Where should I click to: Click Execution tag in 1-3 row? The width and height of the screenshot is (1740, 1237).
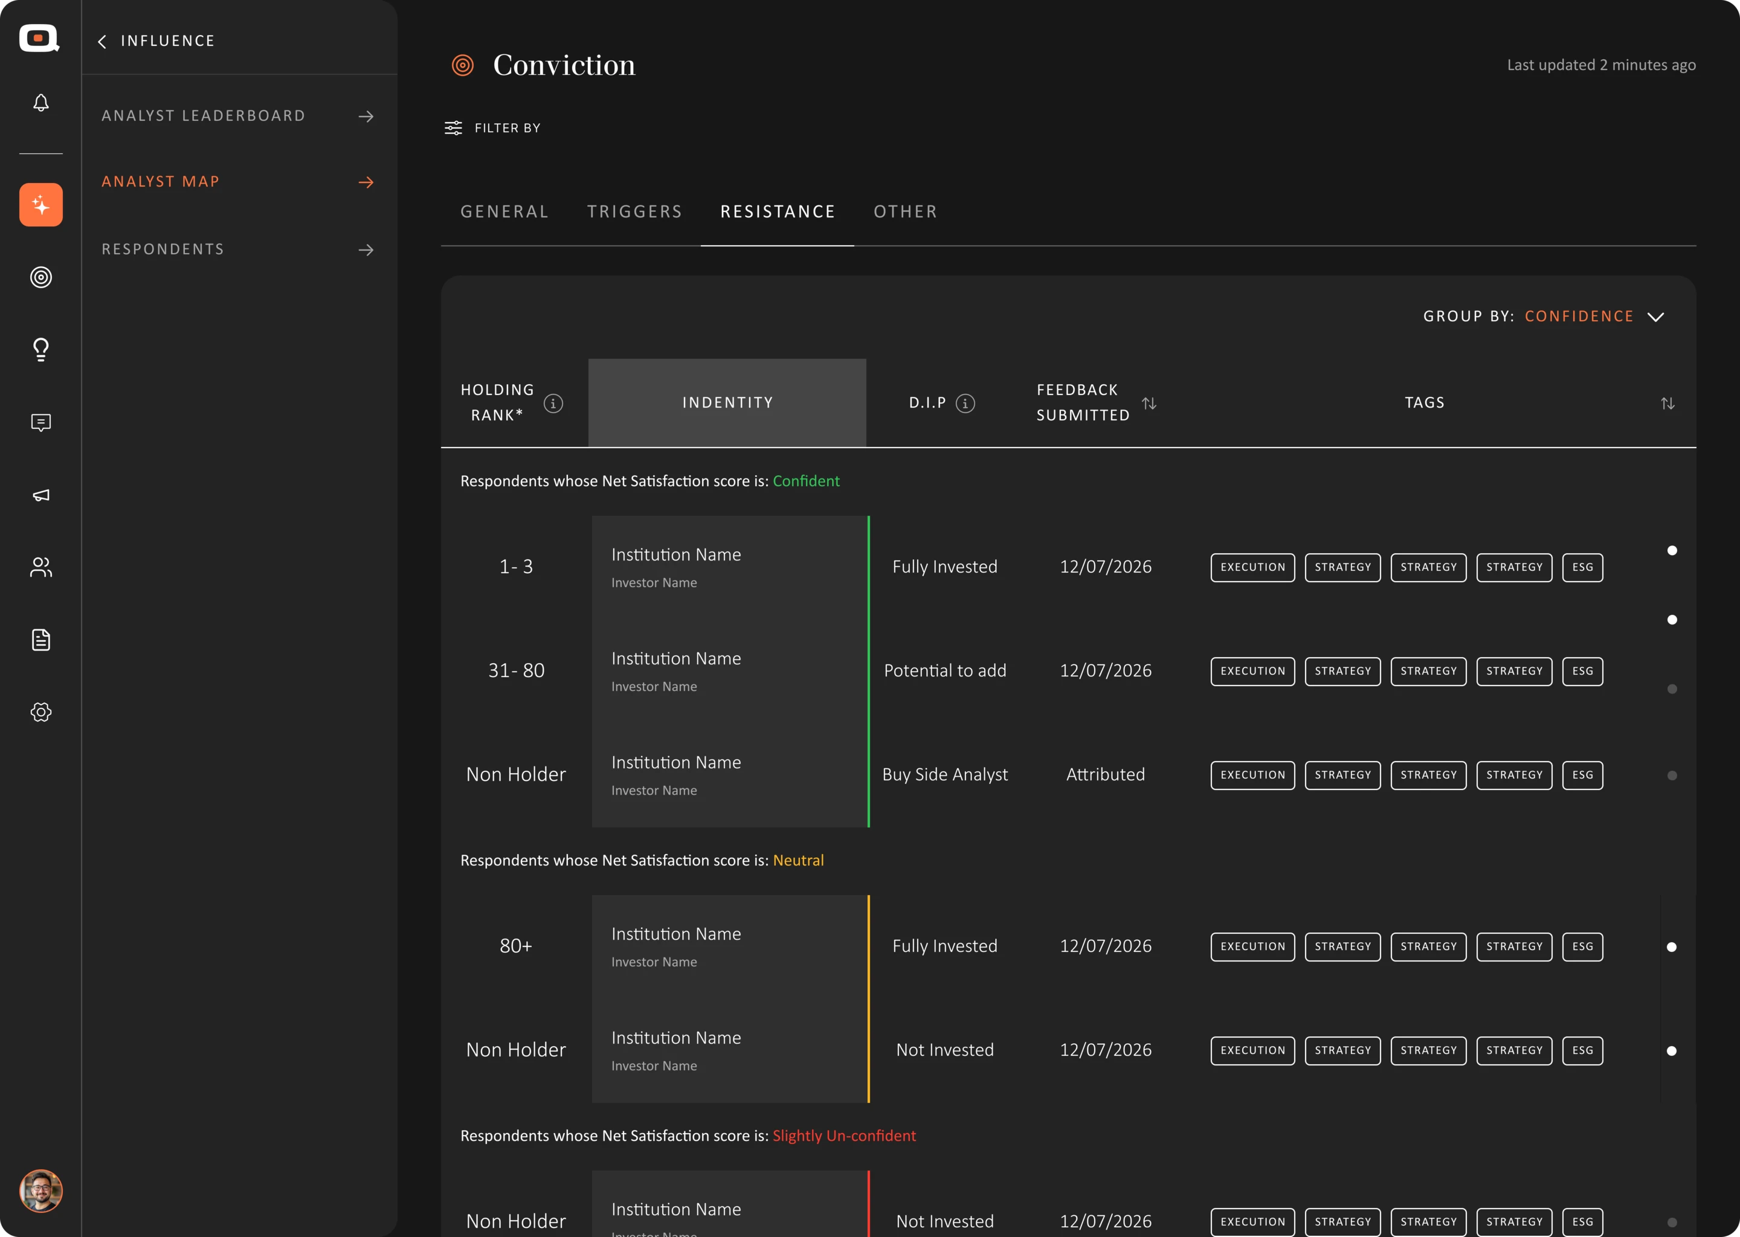(1252, 568)
